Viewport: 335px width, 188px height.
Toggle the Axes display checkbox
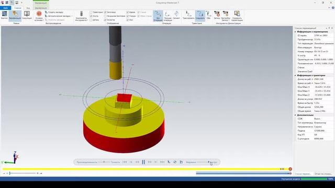pyautogui.click(x=127, y=20)
